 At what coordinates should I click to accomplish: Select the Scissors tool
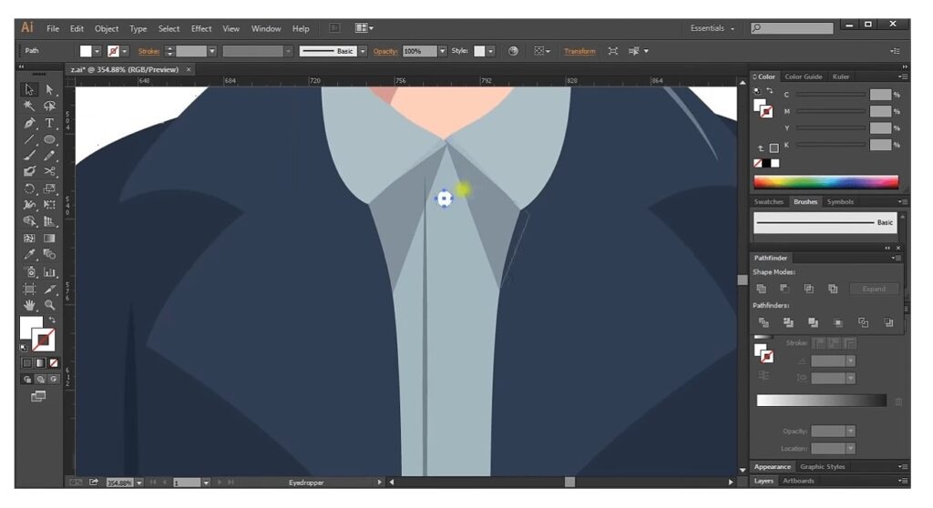(49, 172)
